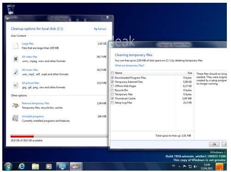This screenshot has width=231, height=172.
Task: Open the All music files link
Action: click(30, 70)
